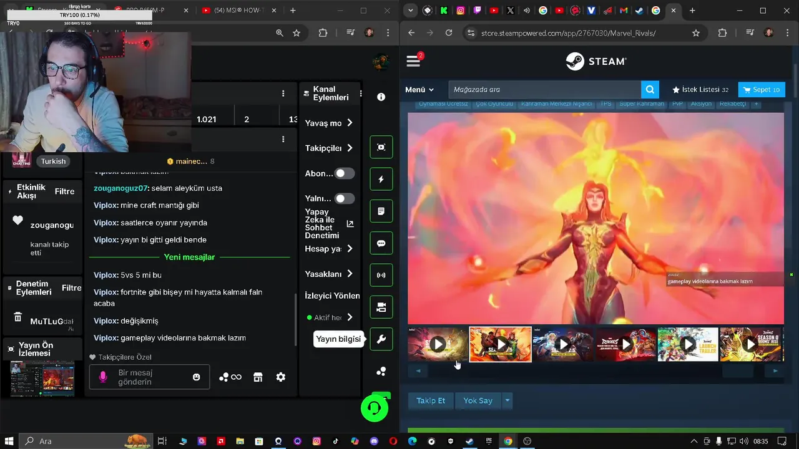The width and height of the screenshot is (799, 449).
Task: Open the emoji picker in chat input
Action: 197,377
